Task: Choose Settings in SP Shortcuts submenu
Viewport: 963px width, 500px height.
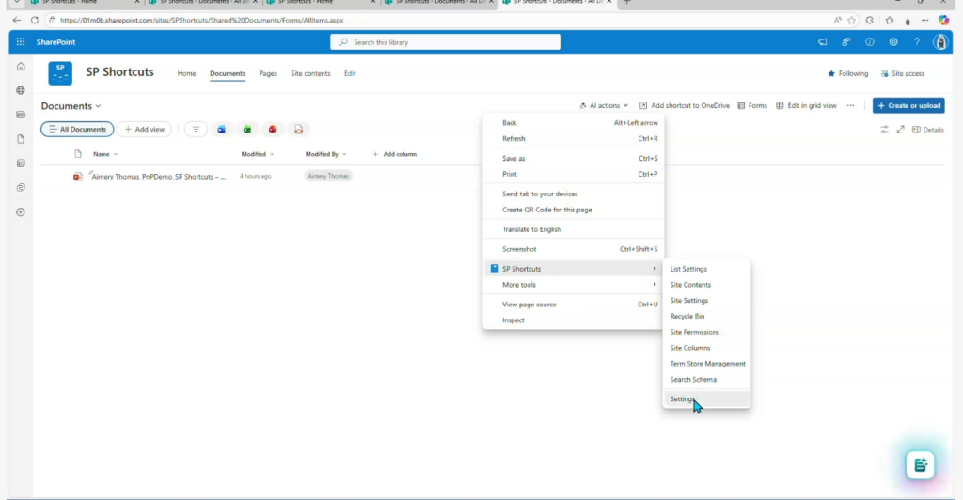Action: coord(683,399)
